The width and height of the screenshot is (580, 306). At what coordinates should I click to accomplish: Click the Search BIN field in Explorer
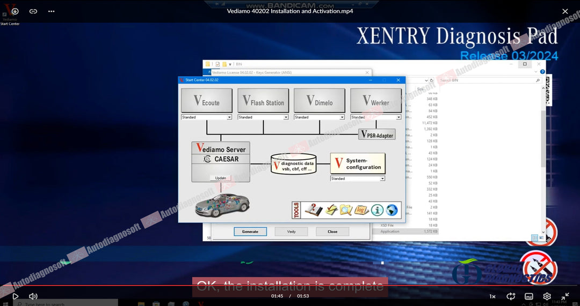(x=489, y=80)
